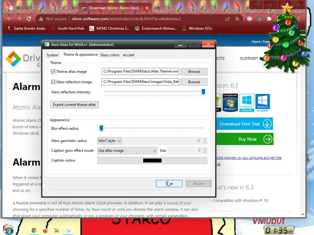314x235 pixels.
Task: Click the Windows 7 compatible badge
Action: click(x=230, y=103)
